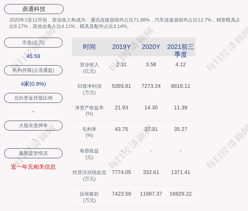
Task: Click the 归母净利润 2021 value 8618.11
Action: pyautogui.click(x=181, y=86)
